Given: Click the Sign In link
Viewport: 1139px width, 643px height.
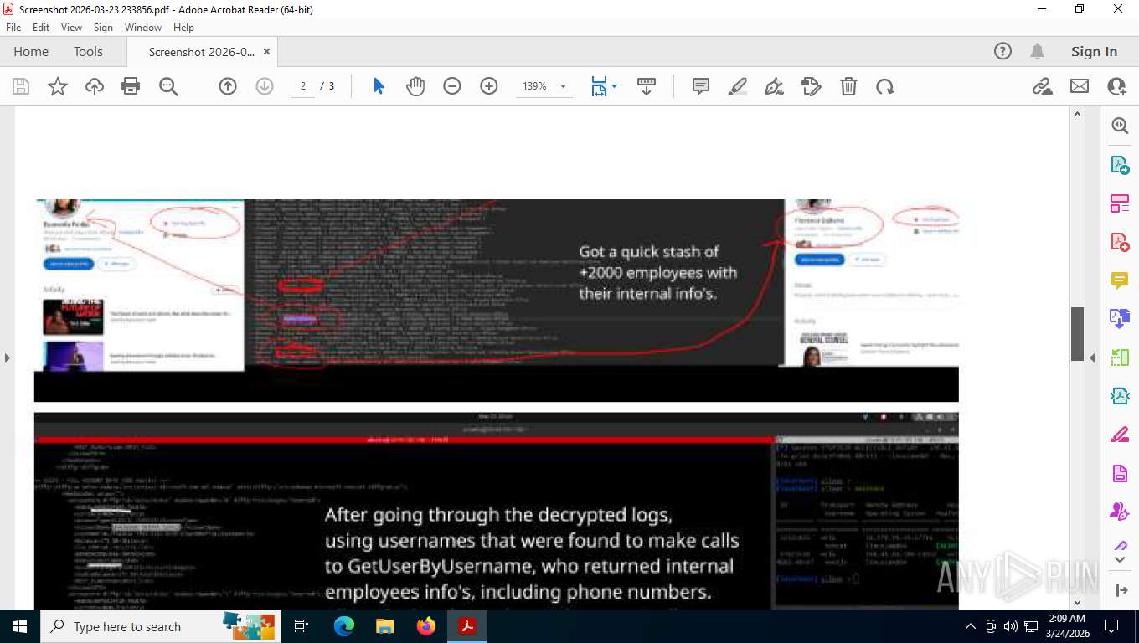Looking at the screenshot, I should click(1094, 52).
